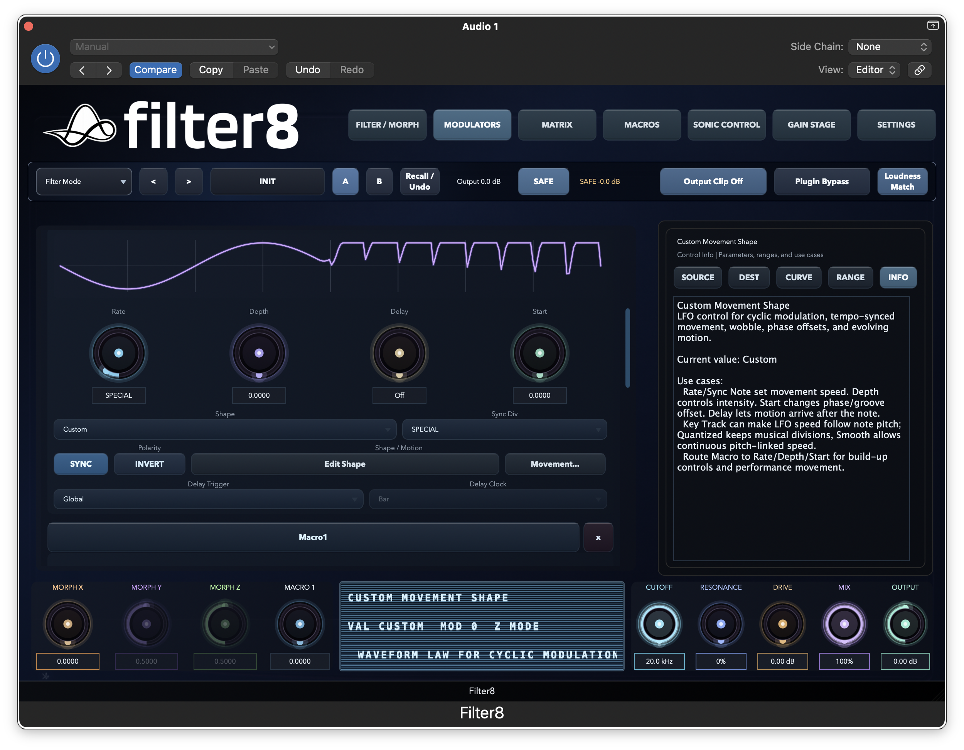Click the Morph X knob
The width and height of the screenshot is (964, 750).
tap(67, 624)
